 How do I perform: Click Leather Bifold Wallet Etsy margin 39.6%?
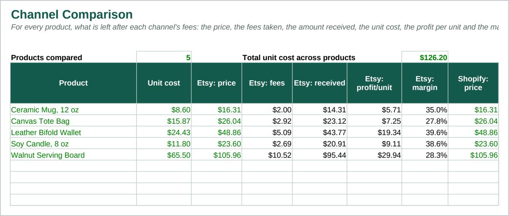click(x=425, y=132)
